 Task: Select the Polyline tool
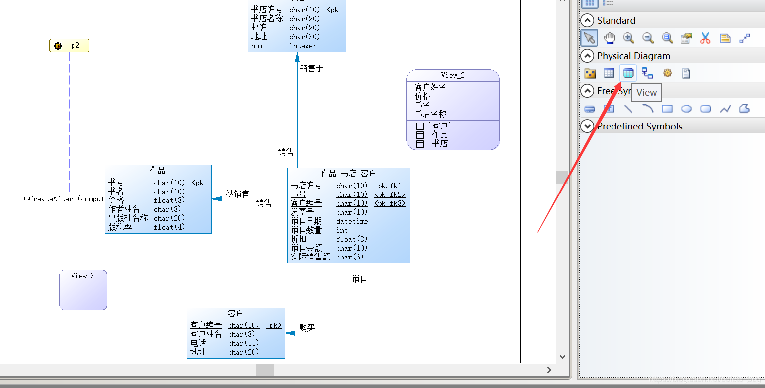point(725,109)
